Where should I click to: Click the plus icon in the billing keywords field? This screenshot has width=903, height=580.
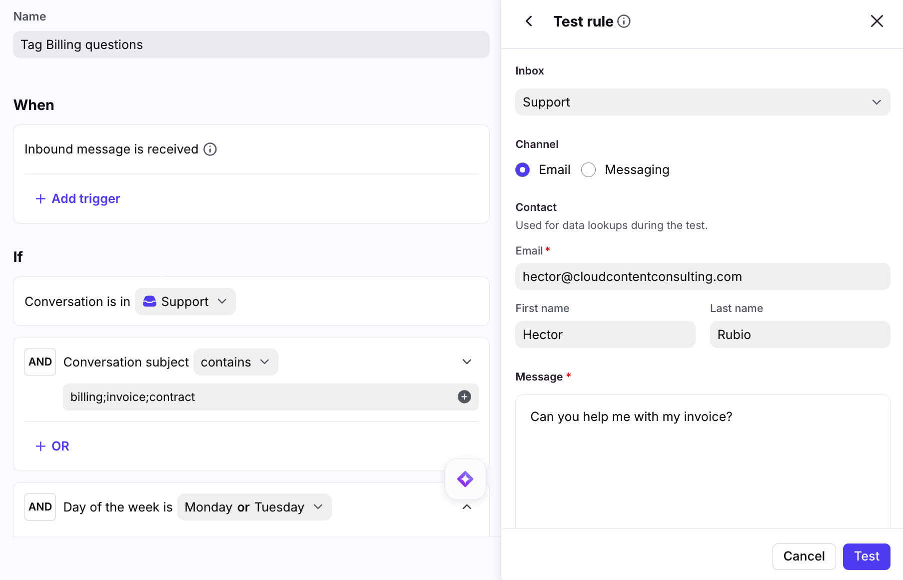(464, 397)
